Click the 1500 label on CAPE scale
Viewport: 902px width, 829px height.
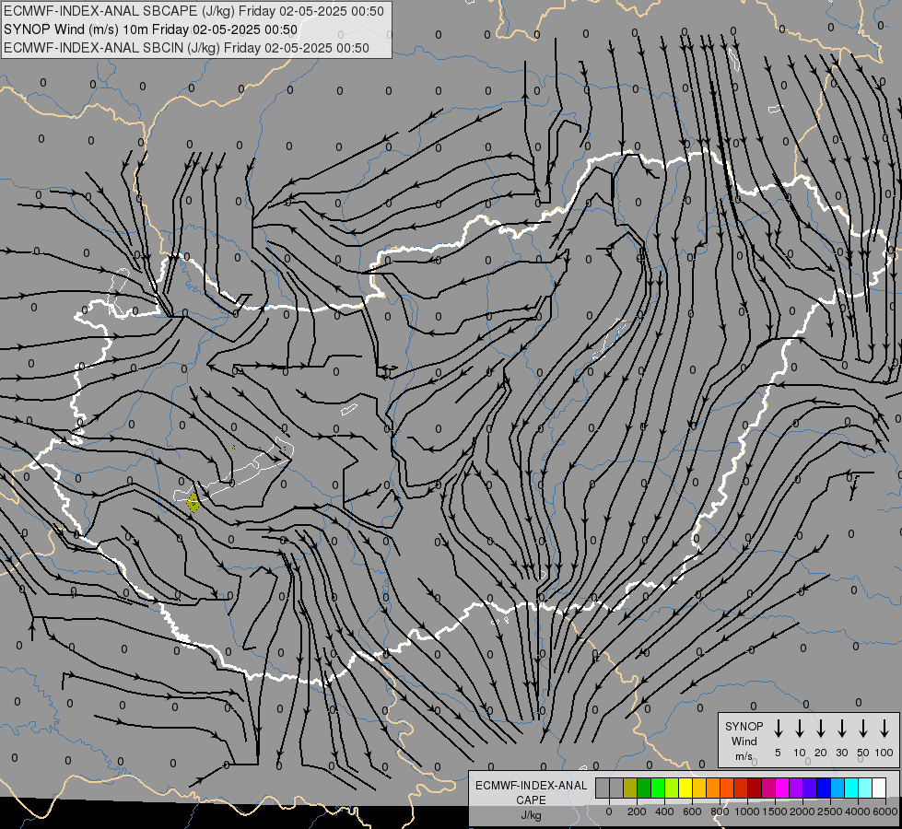(775, 811)
